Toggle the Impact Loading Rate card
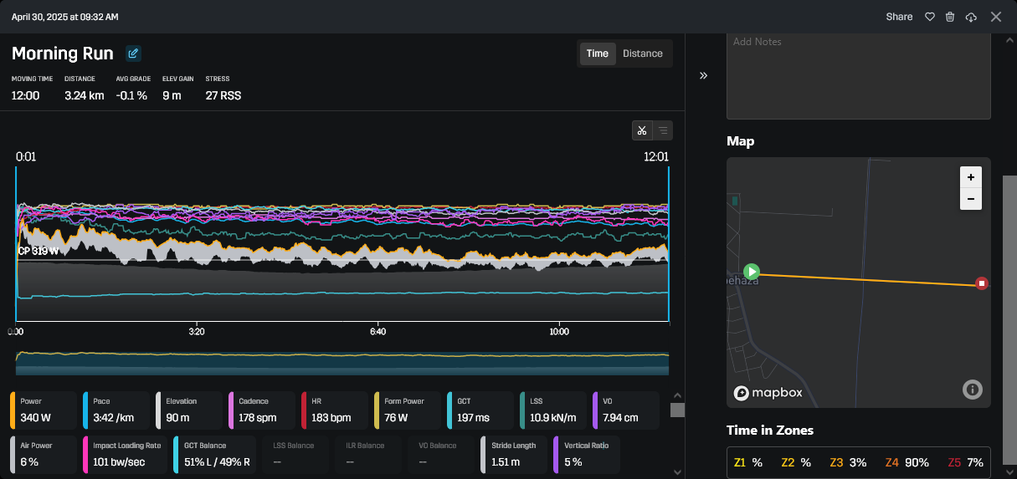The width and height of the screenshot is (1017, 479). click(124, 455)
